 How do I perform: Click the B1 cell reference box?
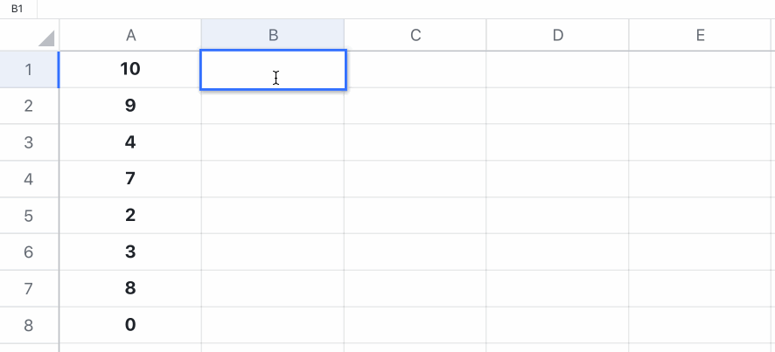[17, 9]
